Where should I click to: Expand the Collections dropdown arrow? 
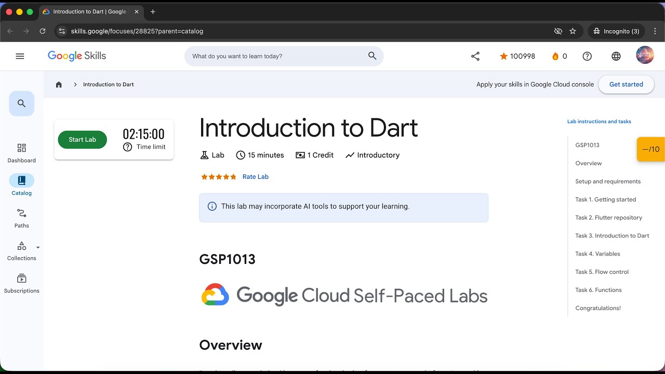pos(37,247)
